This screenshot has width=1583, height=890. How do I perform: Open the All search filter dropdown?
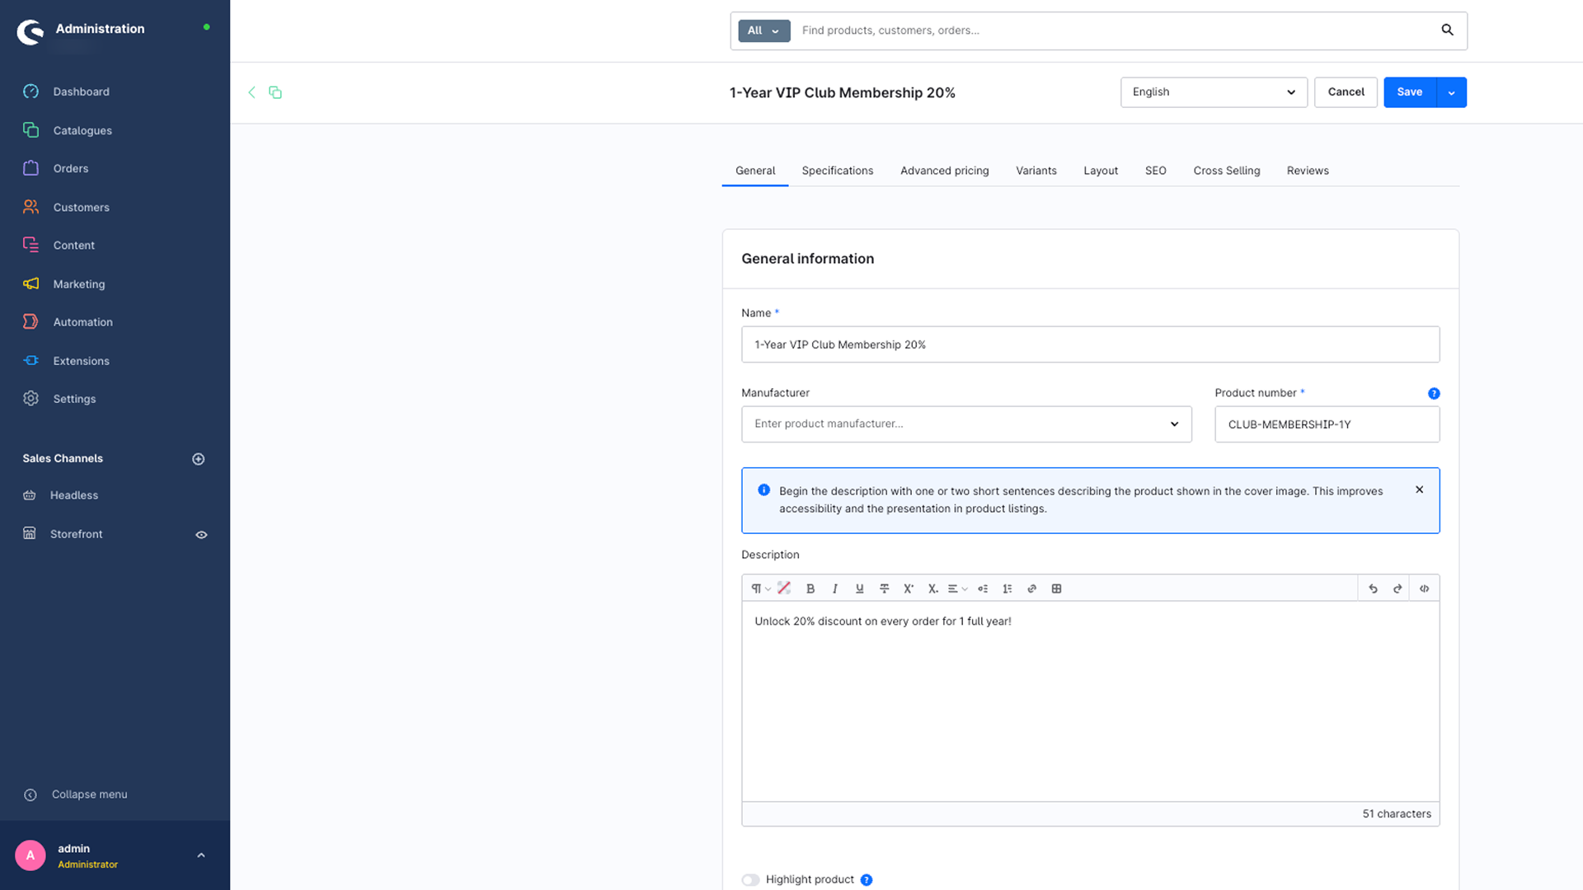[763, 30]
